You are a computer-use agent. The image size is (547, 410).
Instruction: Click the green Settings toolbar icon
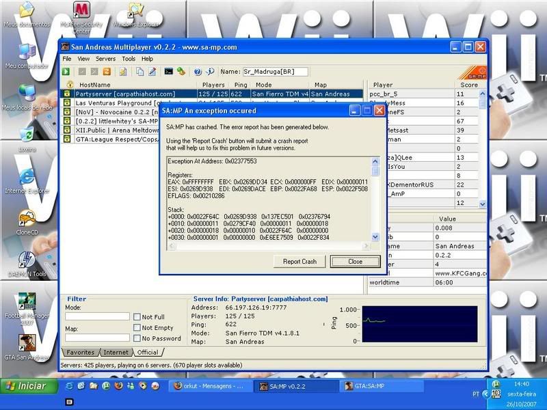coord(181,72)
